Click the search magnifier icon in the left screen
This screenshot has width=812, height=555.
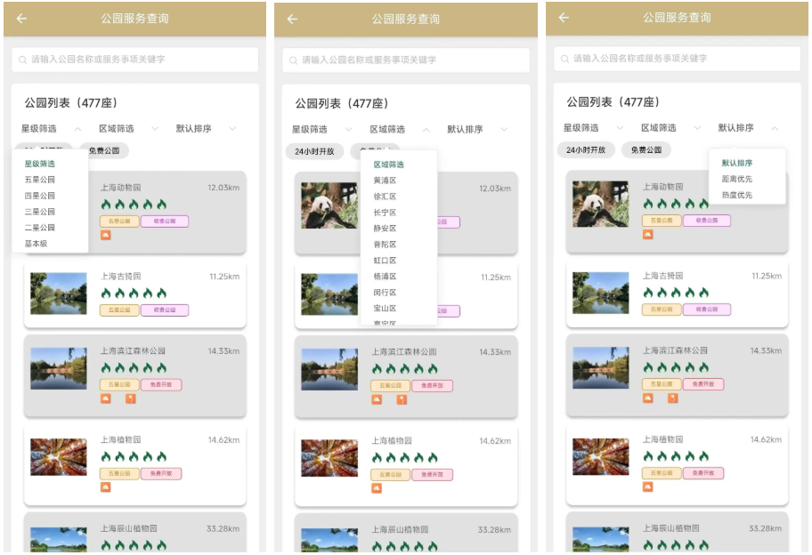[x=20, y=60]
